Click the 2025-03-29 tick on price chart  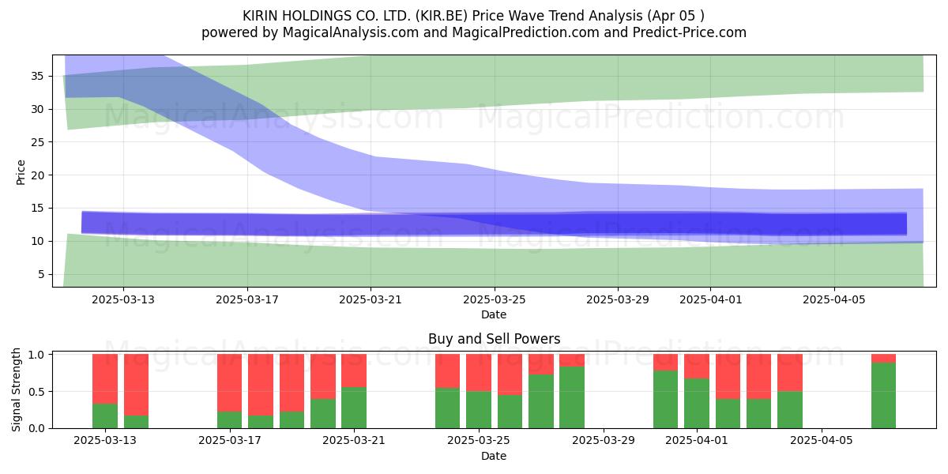618,299
